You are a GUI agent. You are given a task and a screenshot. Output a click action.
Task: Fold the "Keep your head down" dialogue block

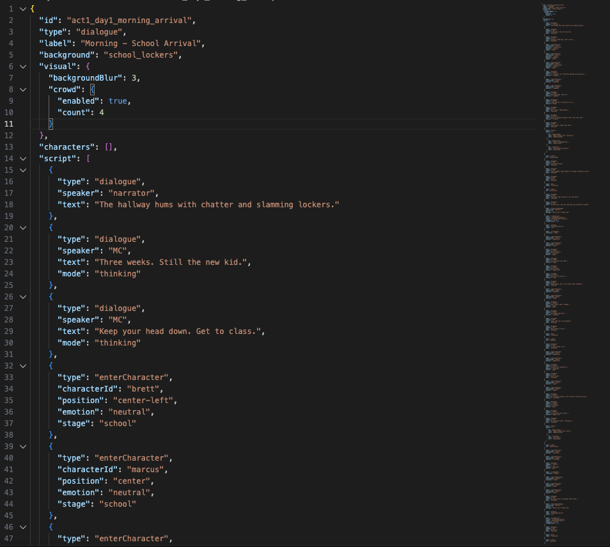tap(23, 296)
